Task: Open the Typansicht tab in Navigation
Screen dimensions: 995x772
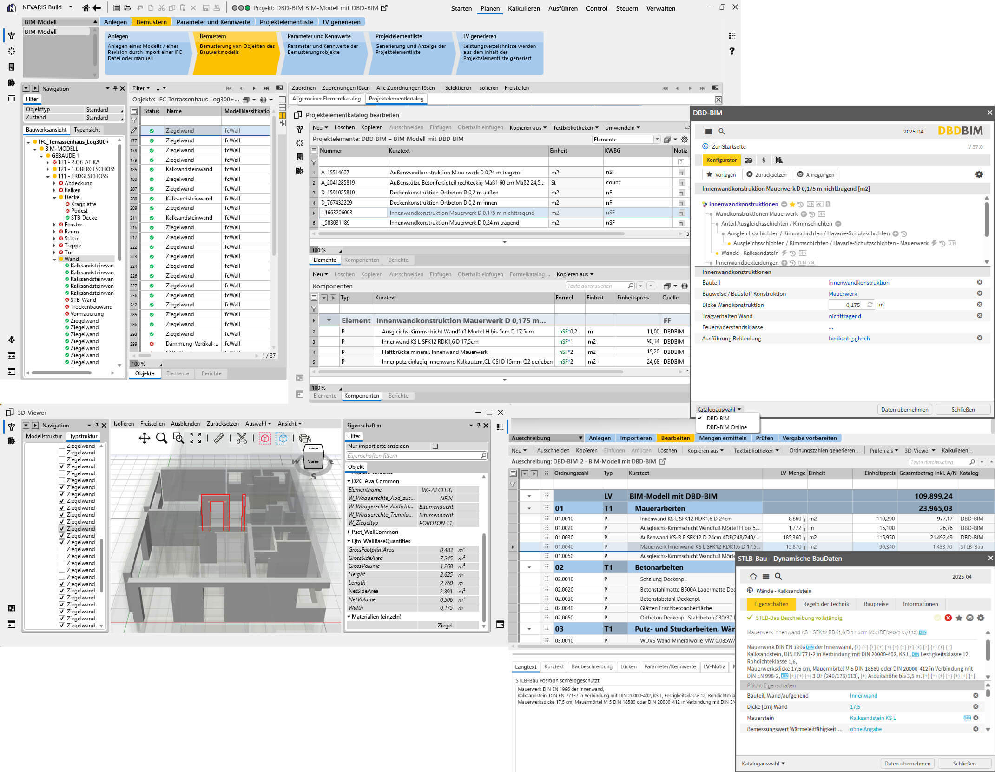Action: pos(87,130)
